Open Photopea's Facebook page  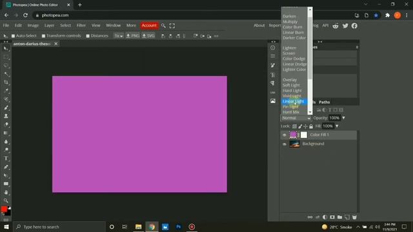coord(354,26)
